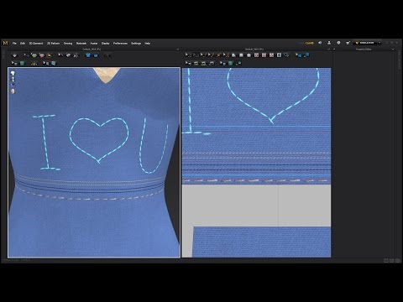Click the white square plus icon in 2D toolbar

(x=279, y=55)
